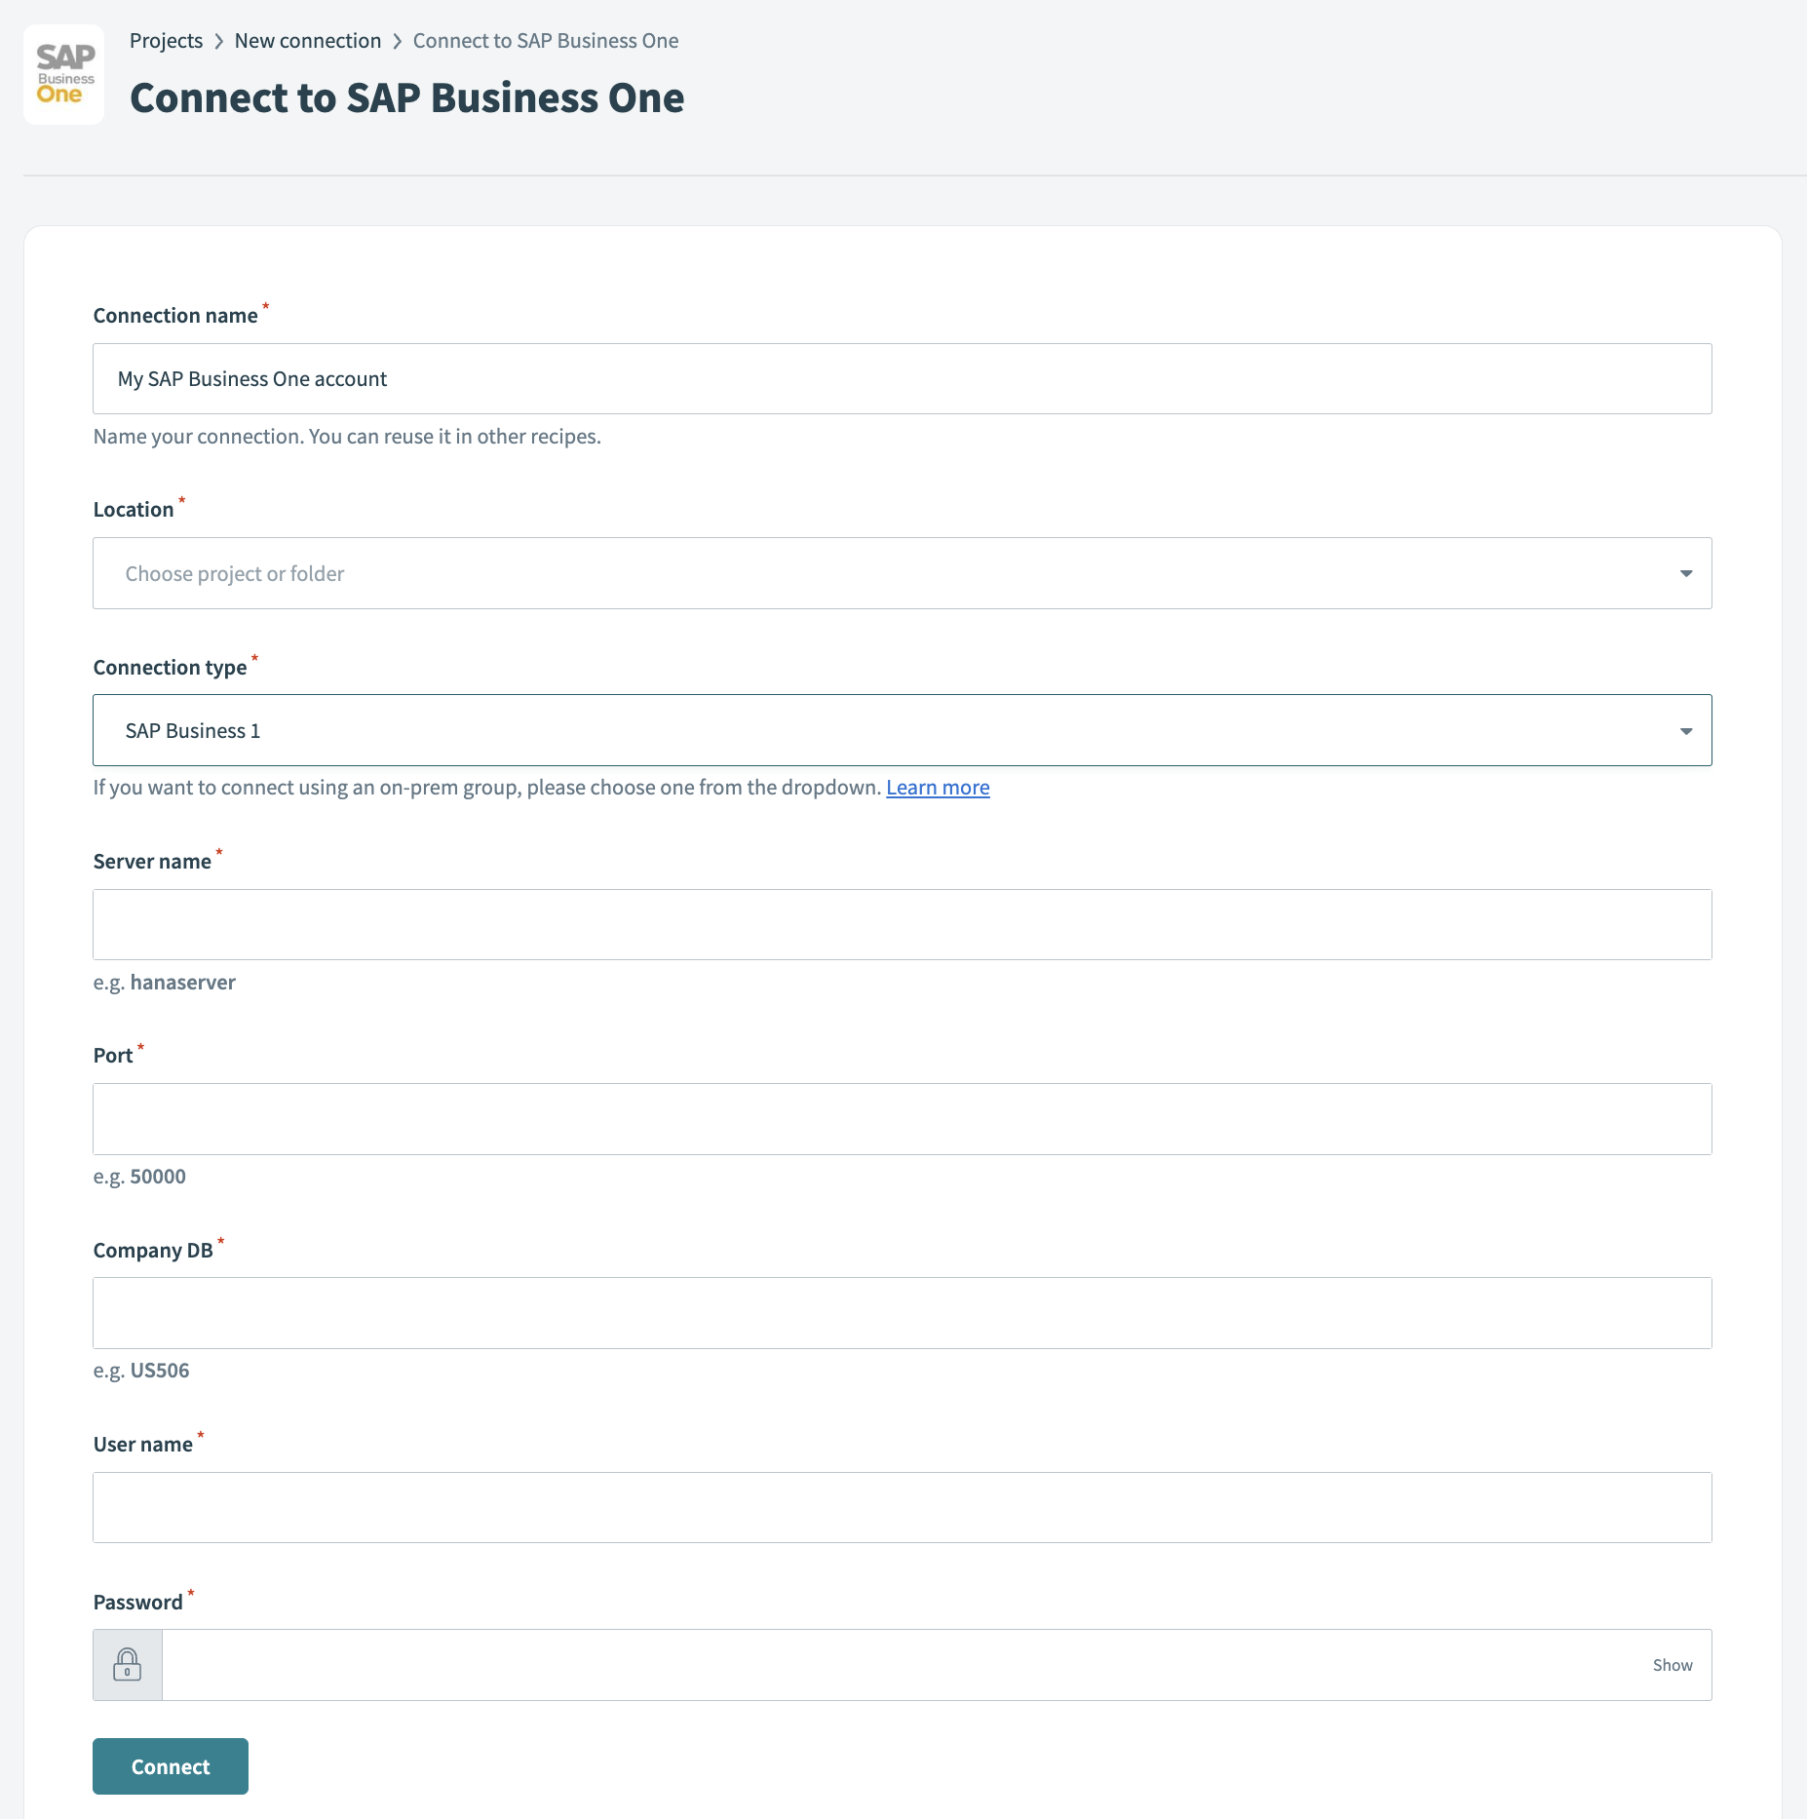This screenshot has height=1819, width=1807.
Task: Click the Connection name label
Action: pos(175,314)
